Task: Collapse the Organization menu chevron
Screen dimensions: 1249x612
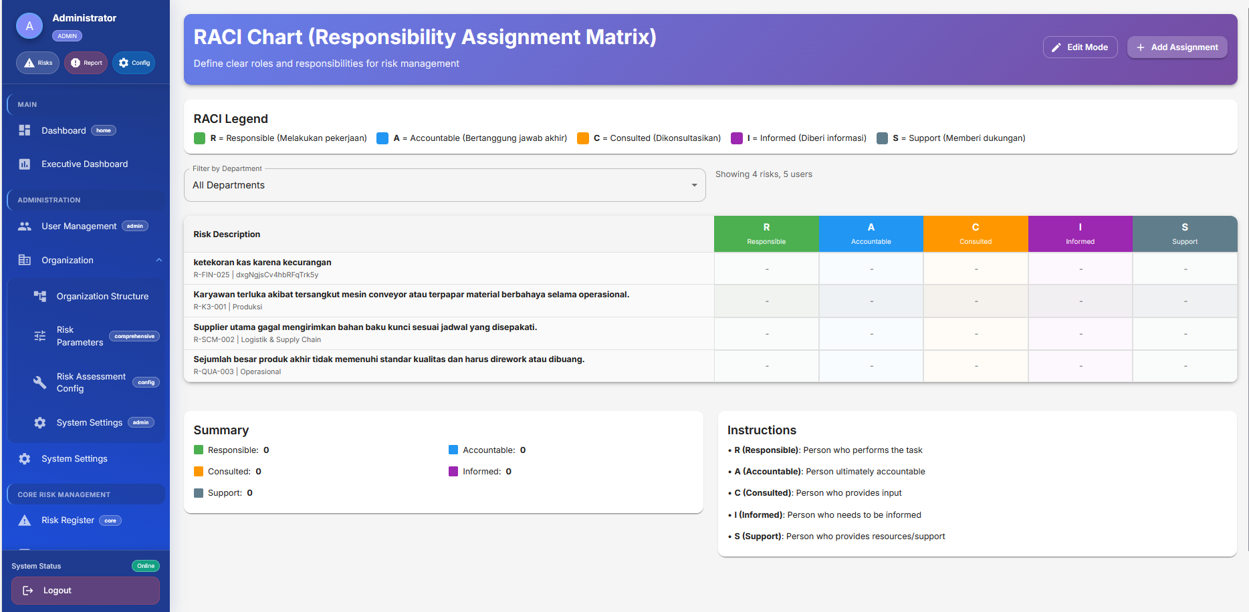Action: [159, 260]
